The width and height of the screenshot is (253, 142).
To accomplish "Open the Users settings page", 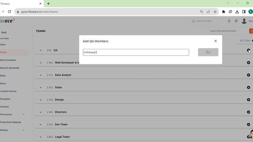I will click(x=3, y=45).
